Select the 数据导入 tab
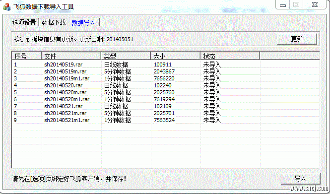This screenshot has height=194, width=330. pos(83,22)
